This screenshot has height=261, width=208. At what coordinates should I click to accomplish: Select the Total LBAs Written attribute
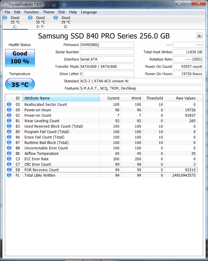pos(40,175)
